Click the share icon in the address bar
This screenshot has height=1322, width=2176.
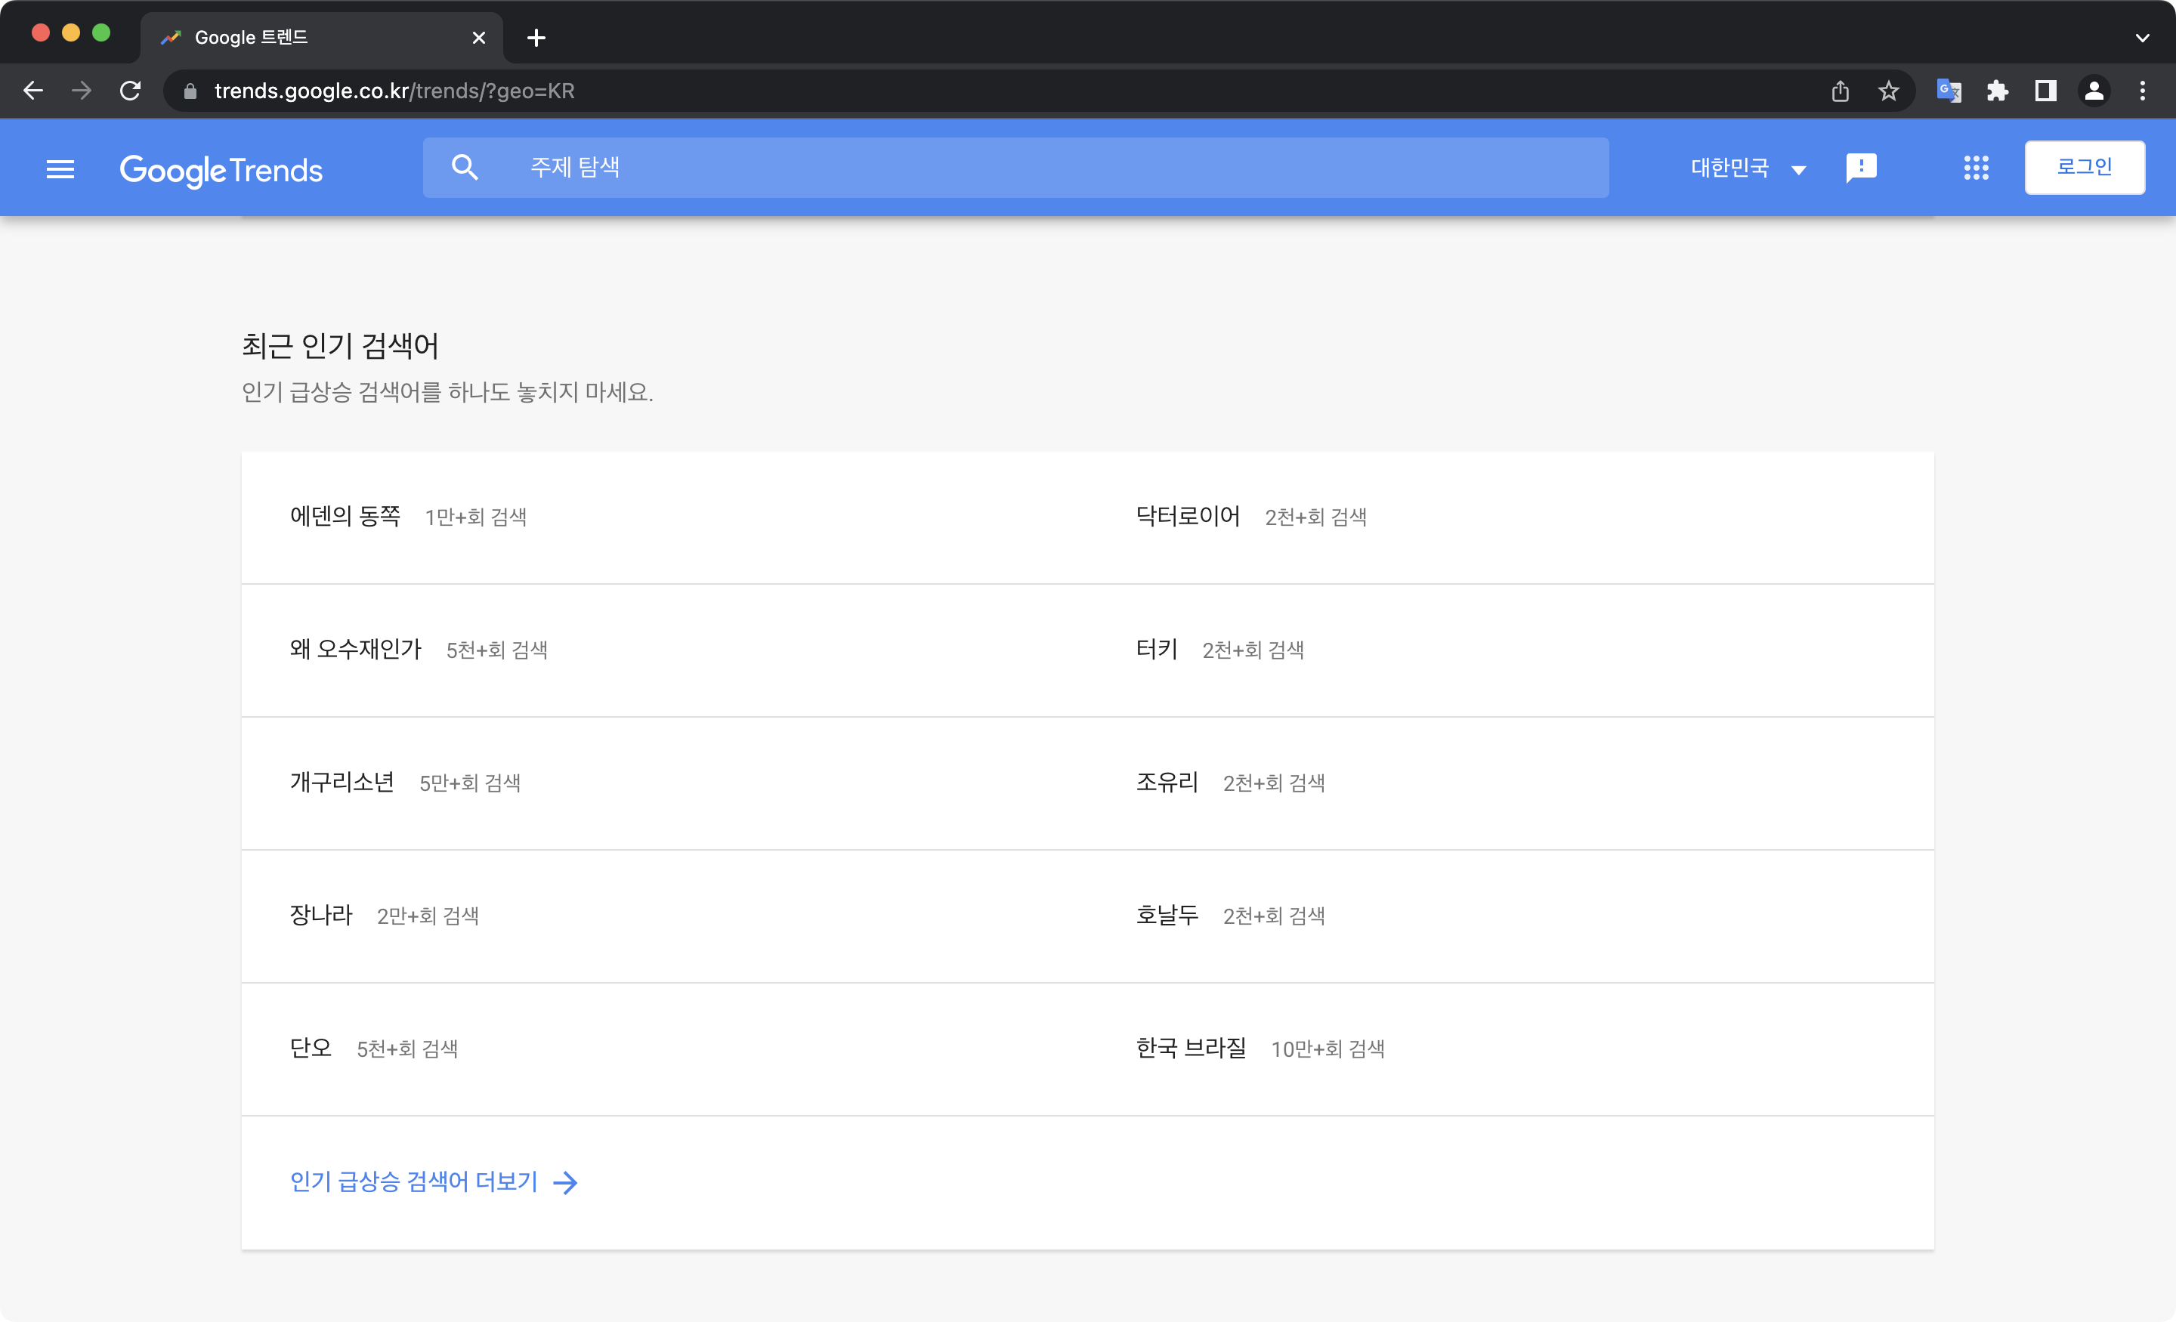pos(1841,90)
